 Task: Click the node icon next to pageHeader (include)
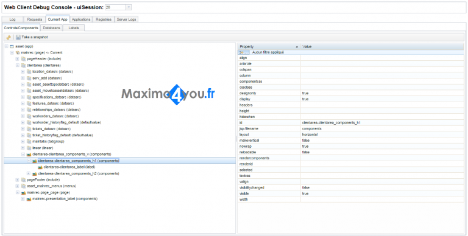pyautogui.click(x=23, y=59)
